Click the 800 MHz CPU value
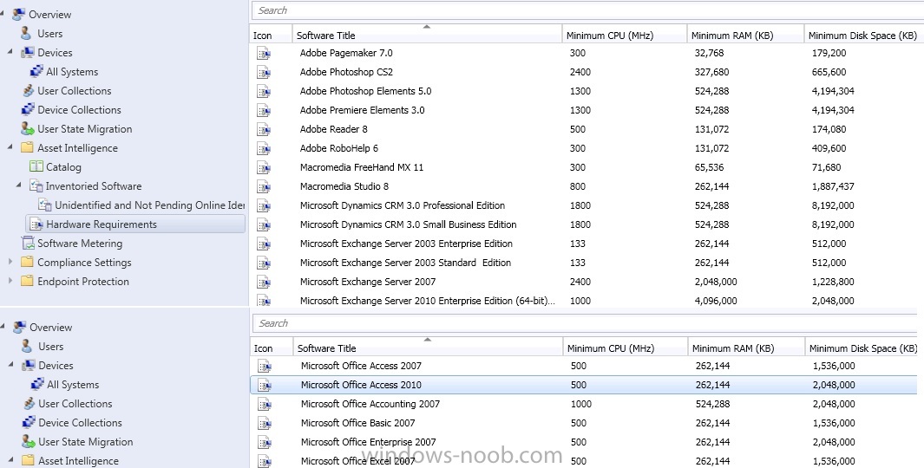The image size is (924, 468). pyautogui.click(x=578, y=186)
